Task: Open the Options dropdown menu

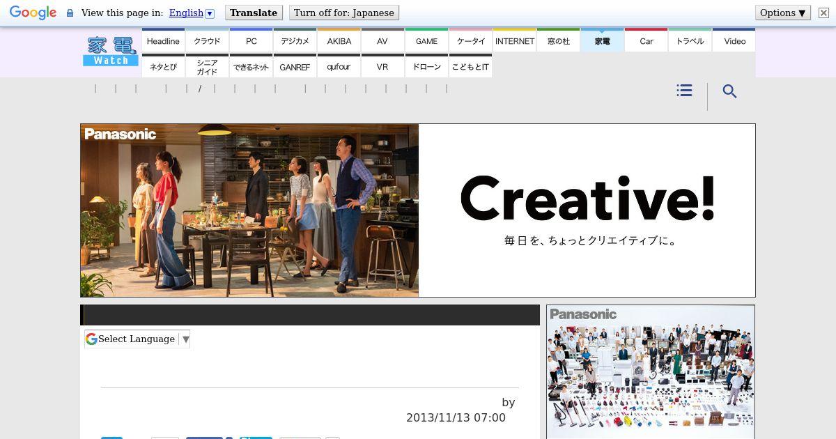Action: coord(783,13)
